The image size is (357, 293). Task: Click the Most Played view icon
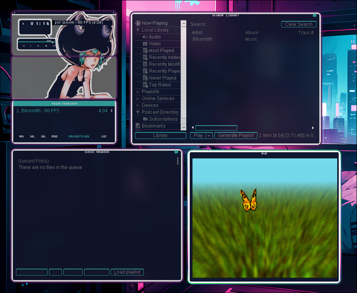click(145, 51)
